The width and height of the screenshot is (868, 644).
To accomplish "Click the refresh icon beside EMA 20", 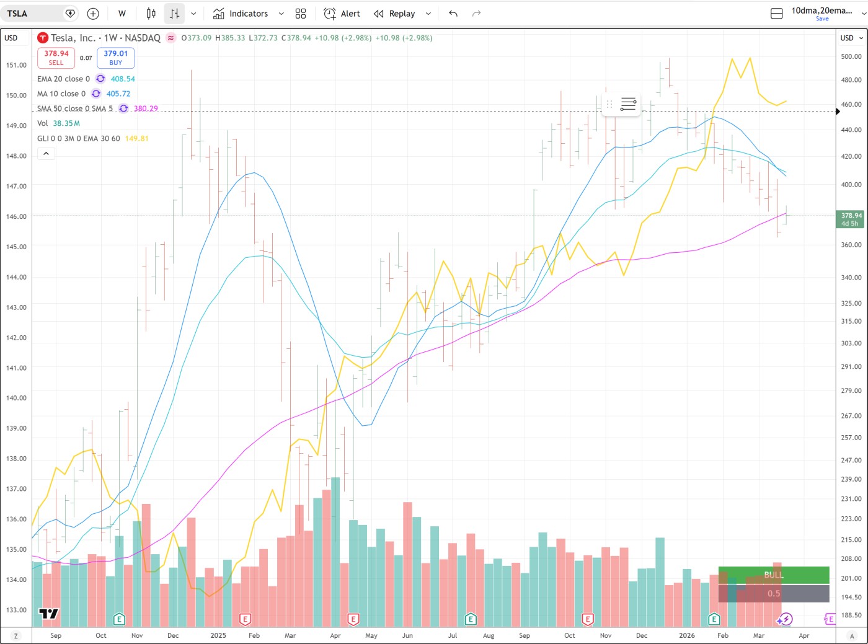I will tap(100, 79).
